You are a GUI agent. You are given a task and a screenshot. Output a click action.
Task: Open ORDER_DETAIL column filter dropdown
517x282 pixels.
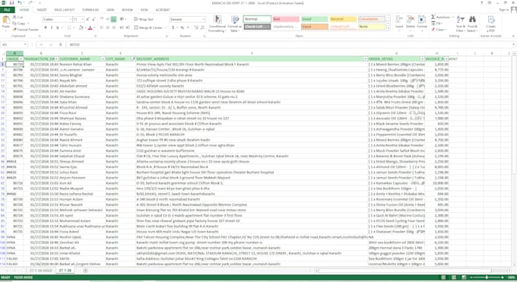[422, 59]
